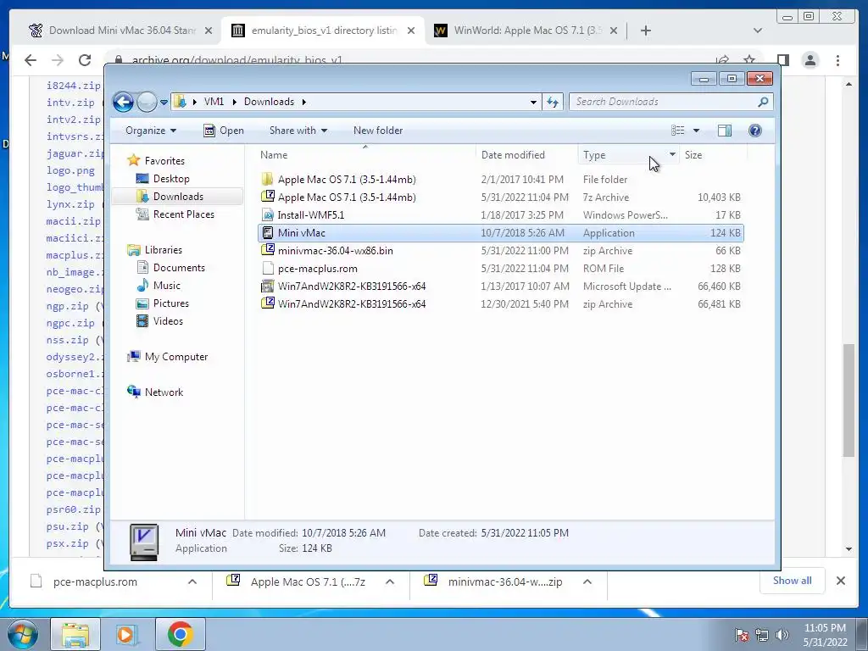
Task: Open Recent Places in navigation pane
Action: (183, 214)
